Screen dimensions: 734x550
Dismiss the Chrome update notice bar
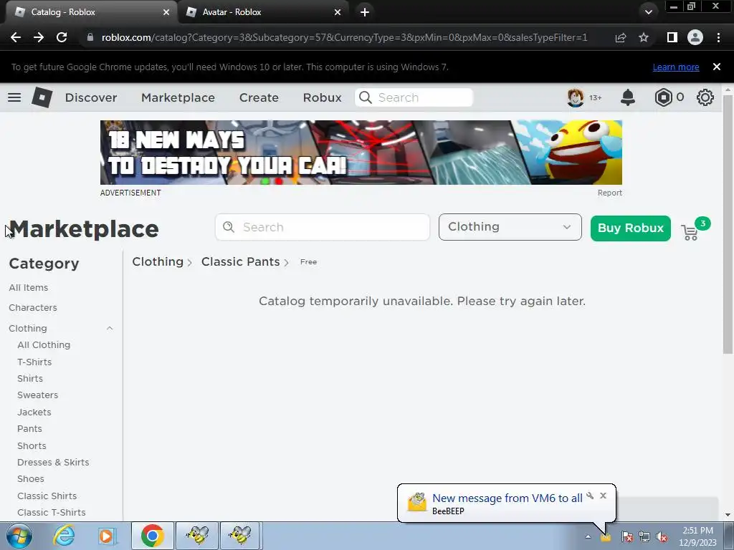pyautogui.click(x=717, y=67)
